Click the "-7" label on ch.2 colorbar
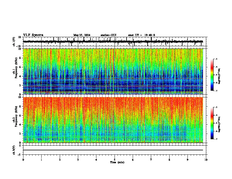Screen dimensions: 232x179 (x=216, y=139)
